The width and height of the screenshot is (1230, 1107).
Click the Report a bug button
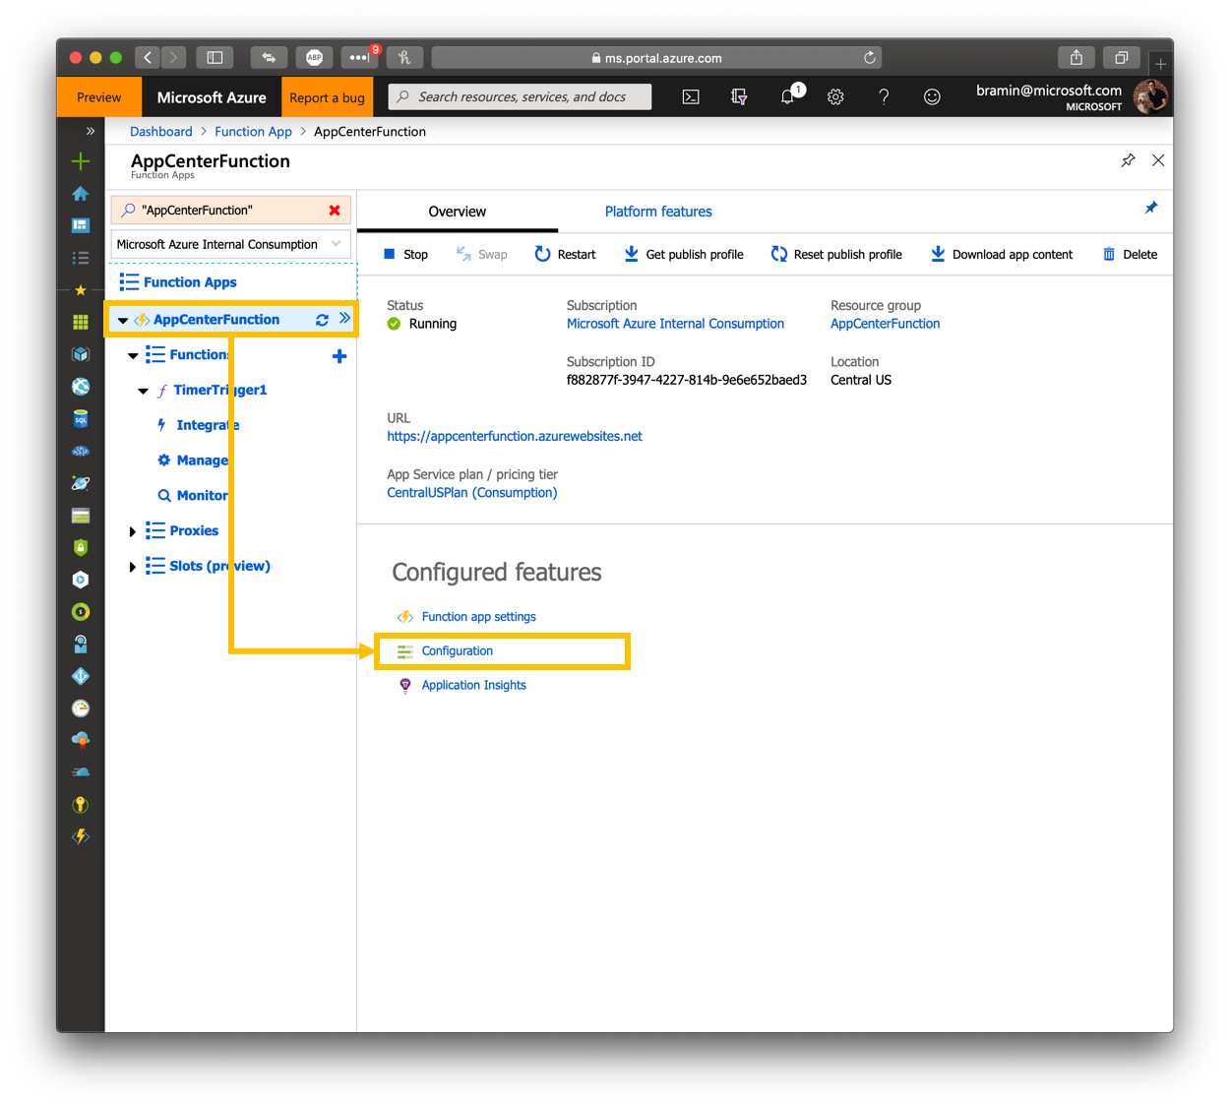coord(327,97)
